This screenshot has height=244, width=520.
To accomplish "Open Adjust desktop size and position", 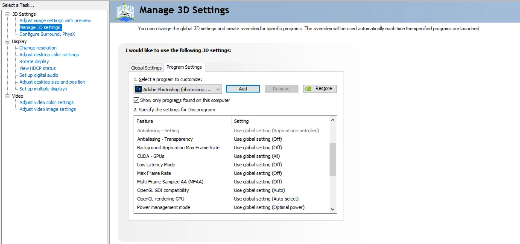I will tap(52, 82).
